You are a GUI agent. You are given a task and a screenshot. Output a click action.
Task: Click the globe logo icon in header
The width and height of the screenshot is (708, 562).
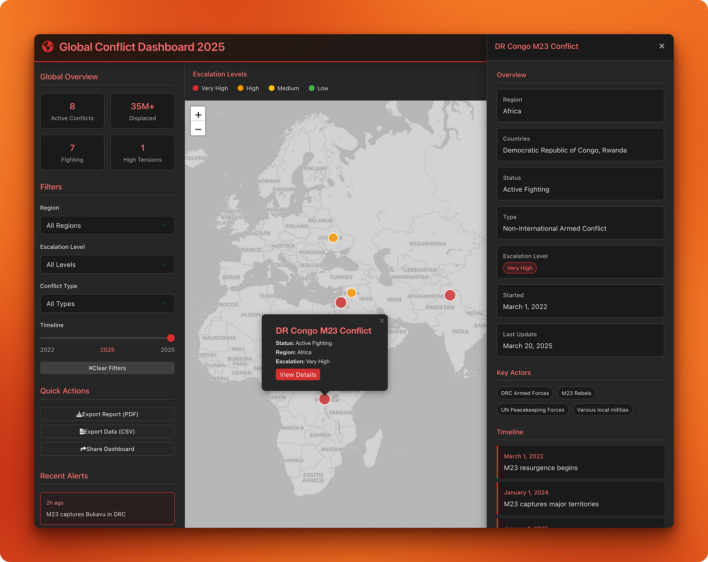48,46
